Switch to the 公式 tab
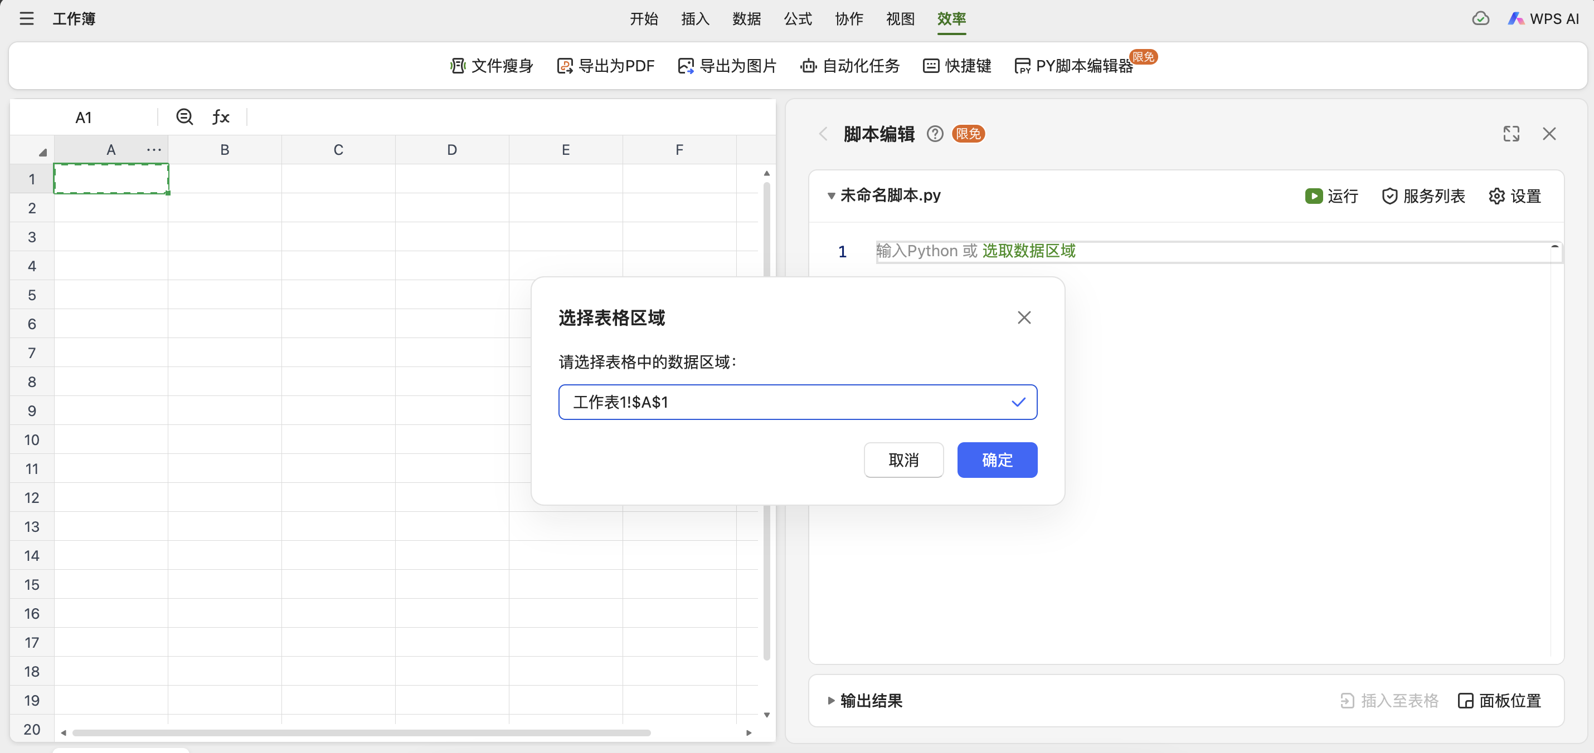 798,18
